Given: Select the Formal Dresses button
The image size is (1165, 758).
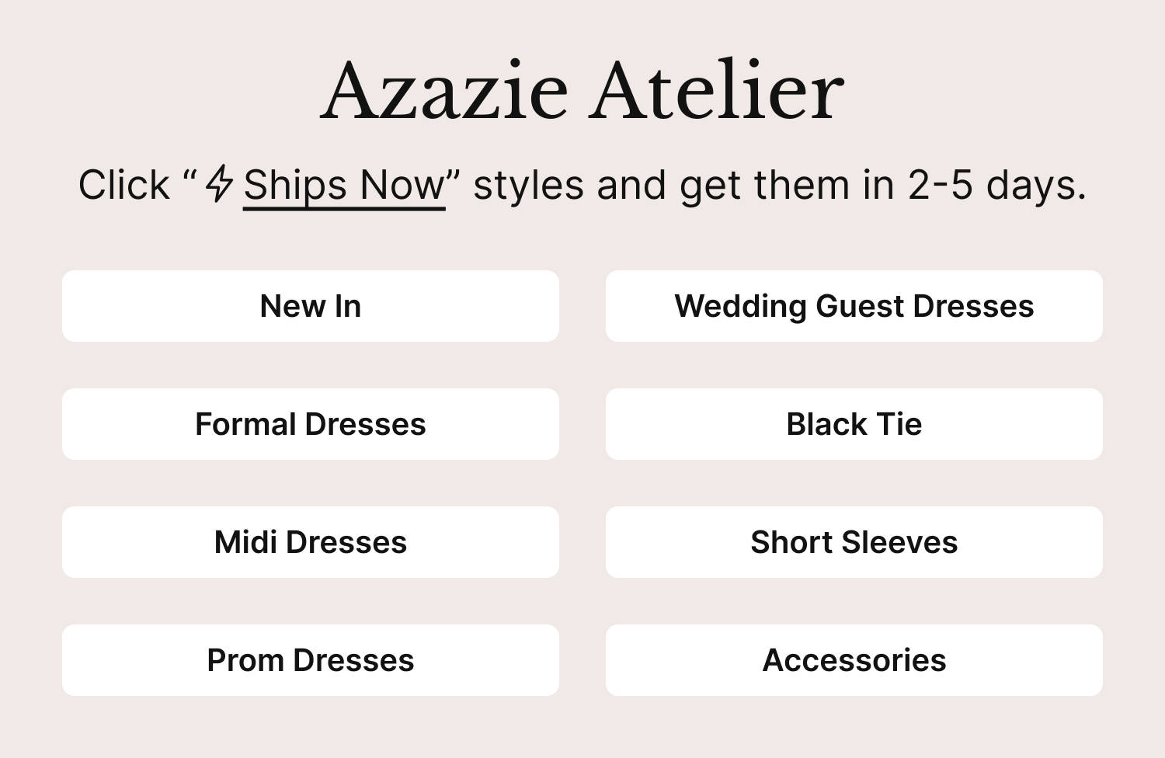Looking at the screenshot, I should coord(311,424).
